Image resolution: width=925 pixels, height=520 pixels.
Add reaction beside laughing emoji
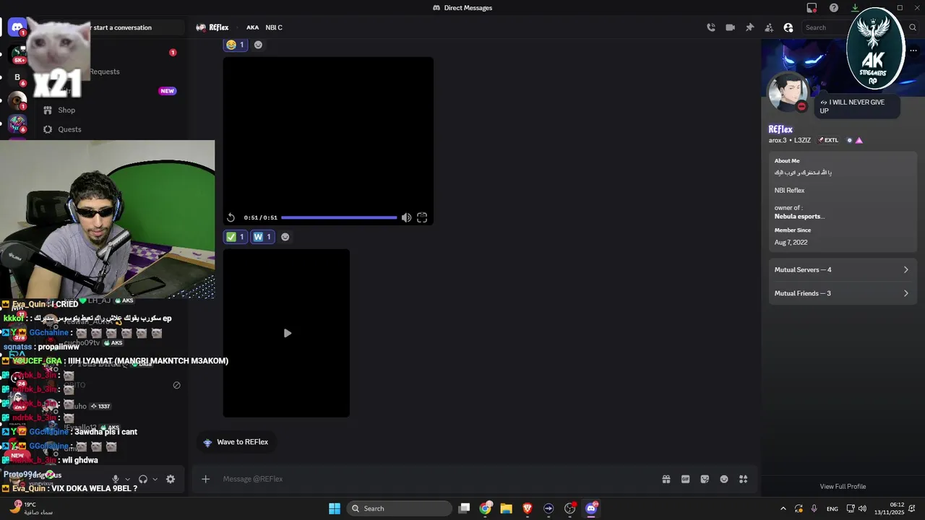(258, 45)
